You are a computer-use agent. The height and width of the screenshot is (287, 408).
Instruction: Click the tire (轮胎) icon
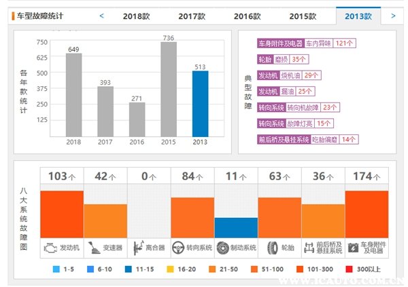(x=272, y=248)
